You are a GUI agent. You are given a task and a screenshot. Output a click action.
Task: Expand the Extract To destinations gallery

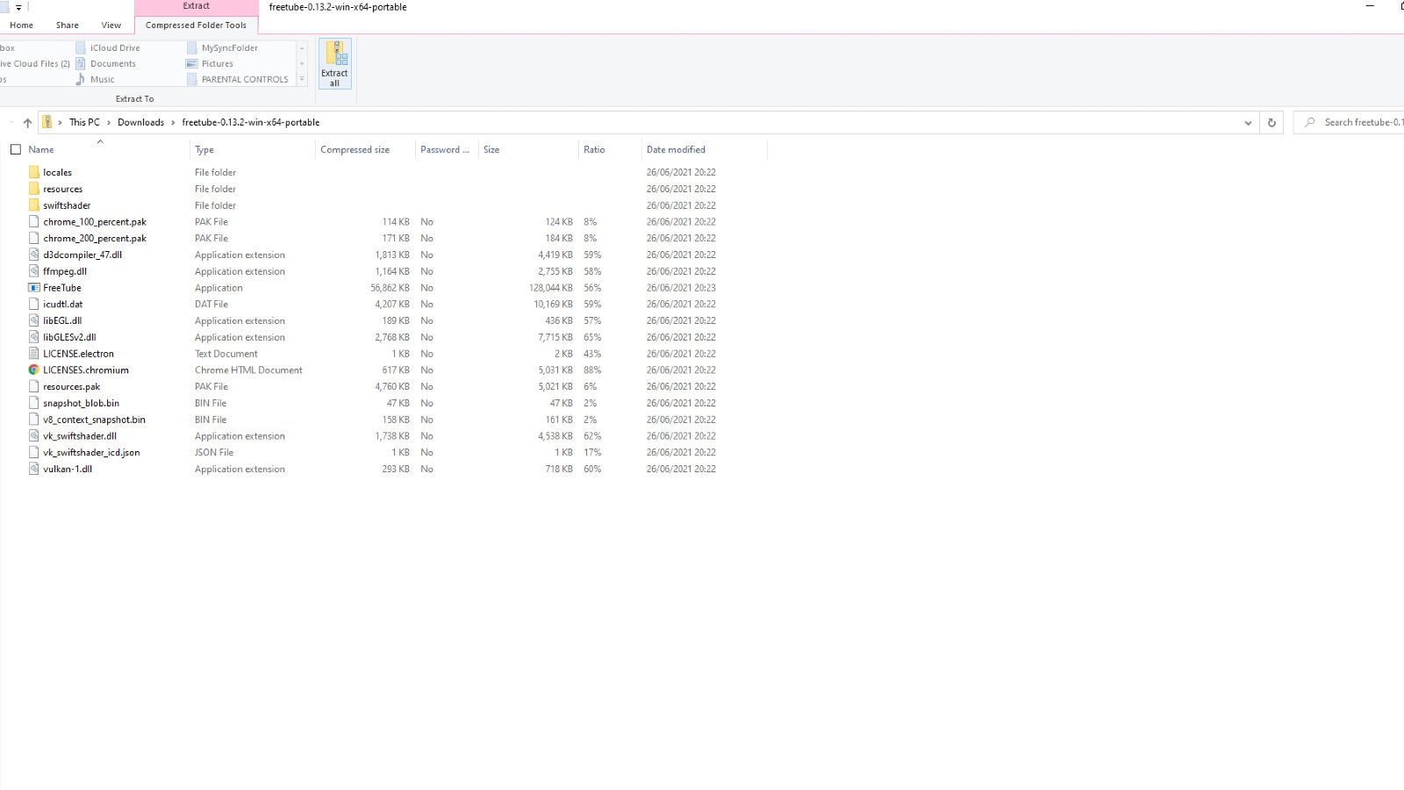click(x=302, y=80)
